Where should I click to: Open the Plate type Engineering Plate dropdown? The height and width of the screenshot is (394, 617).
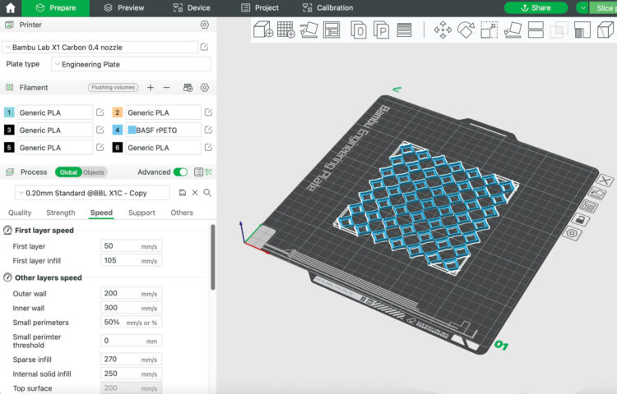pos(131,64)
